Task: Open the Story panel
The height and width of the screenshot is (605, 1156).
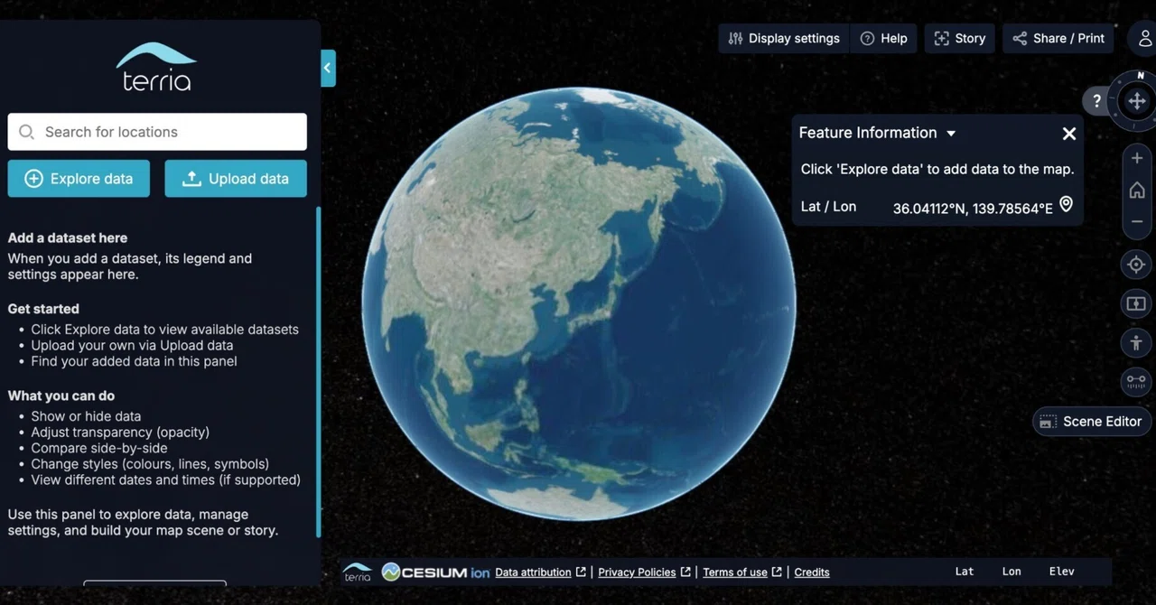Action: tap(959, 38)
